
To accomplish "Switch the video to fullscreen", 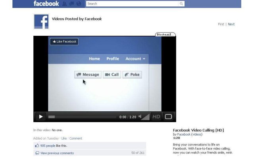I will [x=168, y=117].
